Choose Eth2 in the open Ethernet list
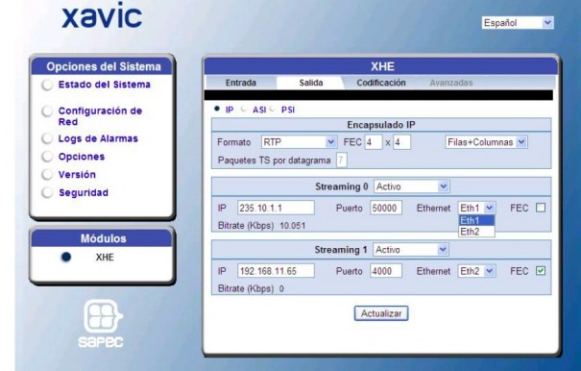581x371 pixels. [476, 232]
